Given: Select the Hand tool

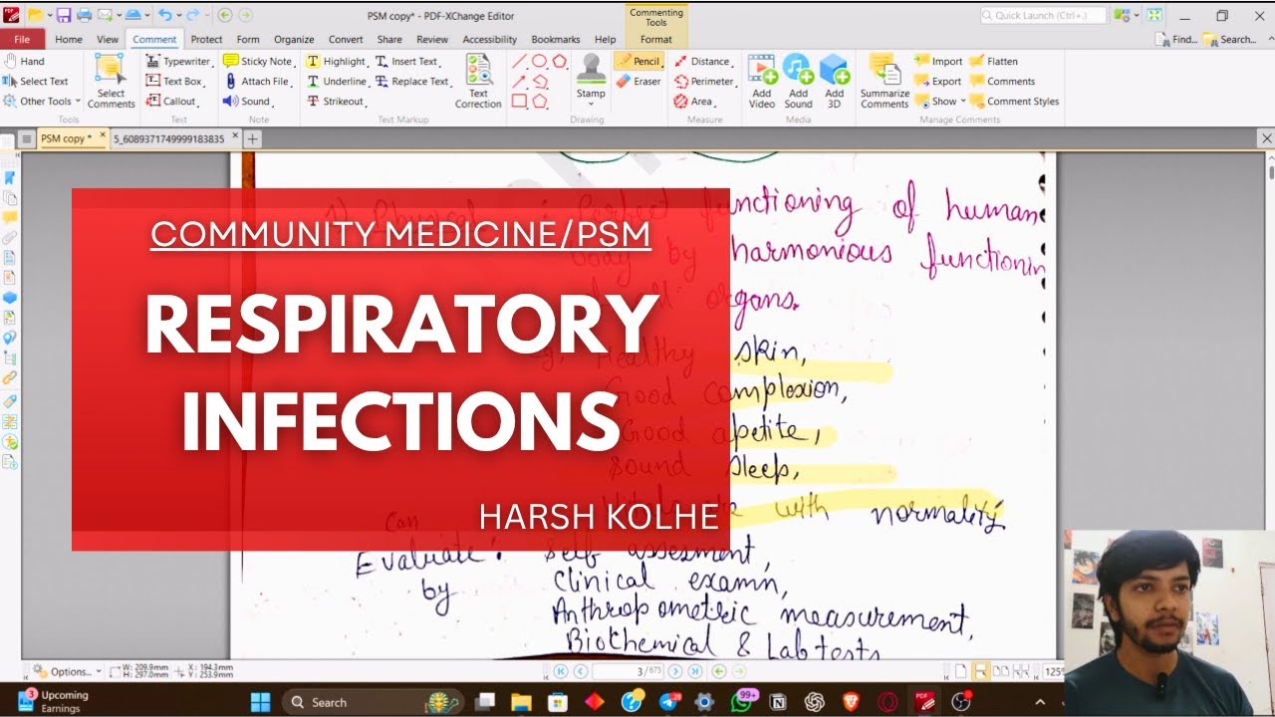Looking at the screenshot, I should [x=25, y=61].
